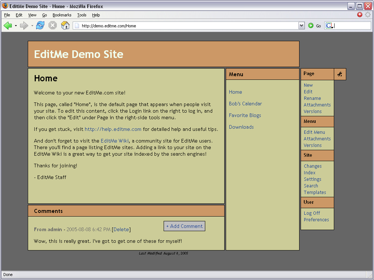Click the green Go icon

(x=311, y=26)
